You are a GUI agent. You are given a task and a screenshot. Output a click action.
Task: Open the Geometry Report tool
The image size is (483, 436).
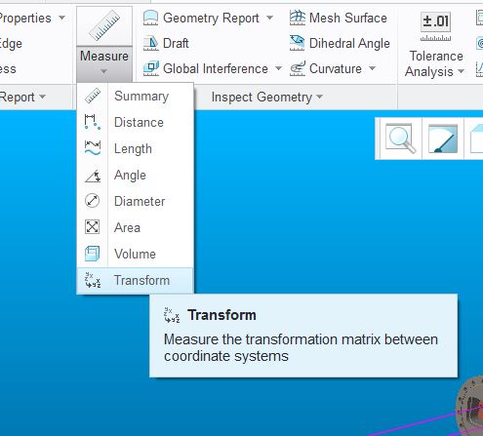[x=211, y=18]
